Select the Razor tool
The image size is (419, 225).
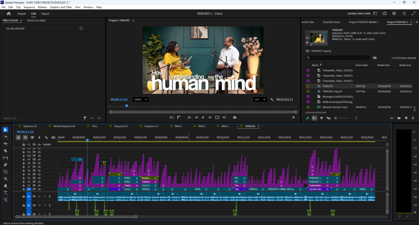(5, 151)
